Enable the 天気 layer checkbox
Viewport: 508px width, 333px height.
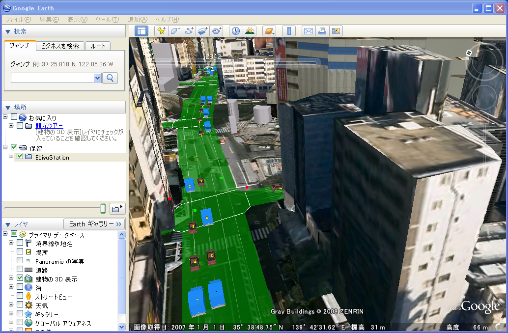[20, 305]
